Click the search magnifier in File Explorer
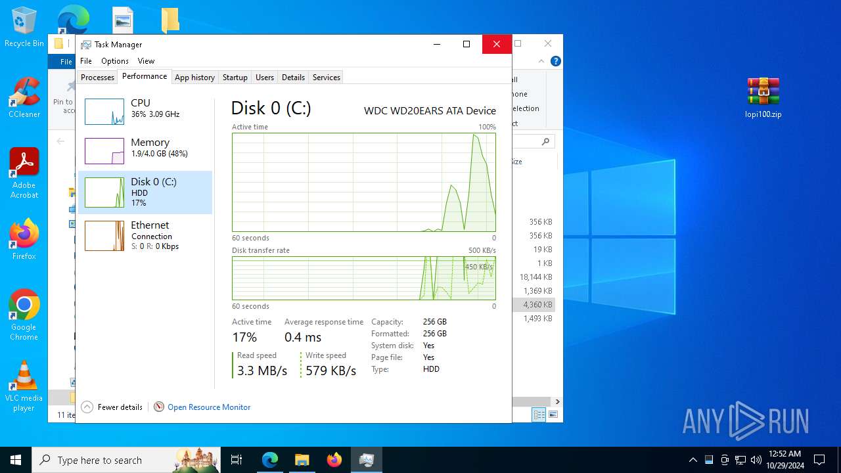Image resolution: width=841 pixels, height=473 pixels. (x=545, y=141)
